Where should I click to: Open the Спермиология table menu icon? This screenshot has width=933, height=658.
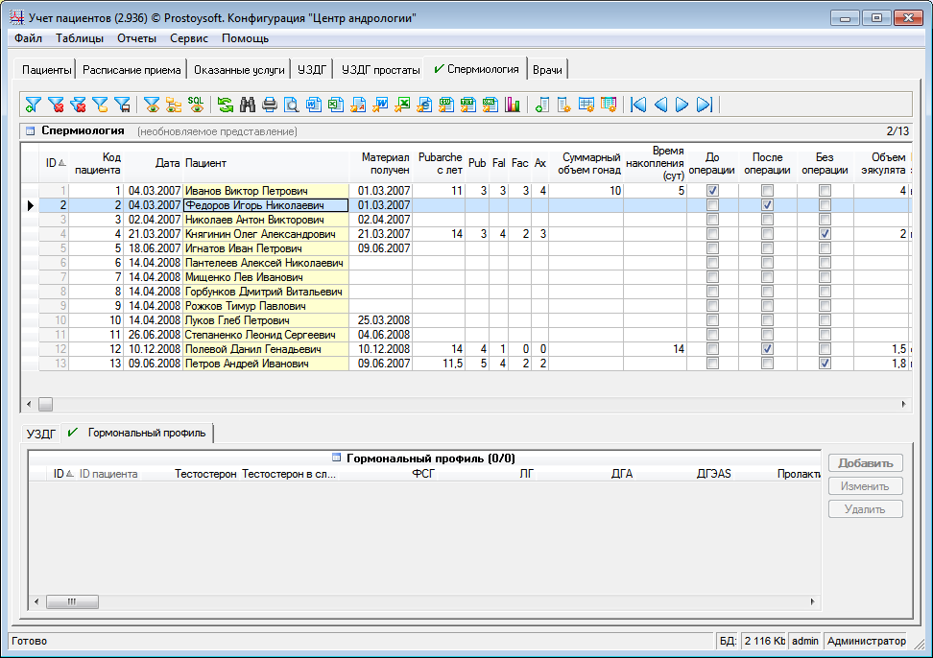[30, 131]
